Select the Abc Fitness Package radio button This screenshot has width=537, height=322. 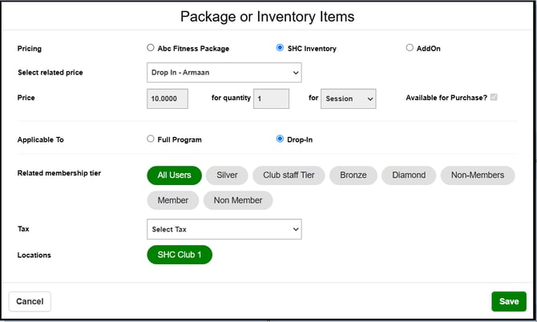[151, 48]
